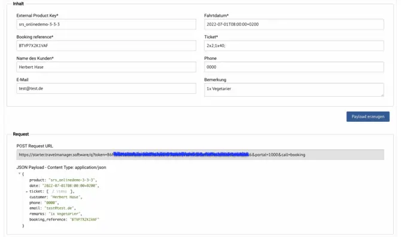Viewport: 401px width, 237px height.
Task: Click the Phone field showing 0000
Action: tap(294, 67)
